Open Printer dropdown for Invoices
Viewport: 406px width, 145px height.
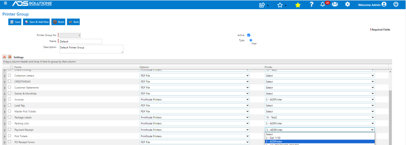point(320,99)
